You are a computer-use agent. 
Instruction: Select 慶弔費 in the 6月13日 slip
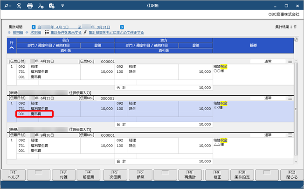coord(36,114)
